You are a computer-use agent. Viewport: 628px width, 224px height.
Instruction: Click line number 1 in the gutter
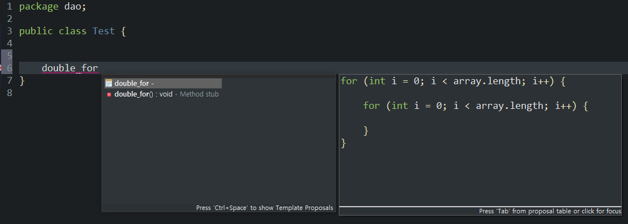pos(10,7)
